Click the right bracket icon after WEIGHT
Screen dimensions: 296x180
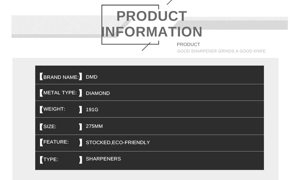81,110
